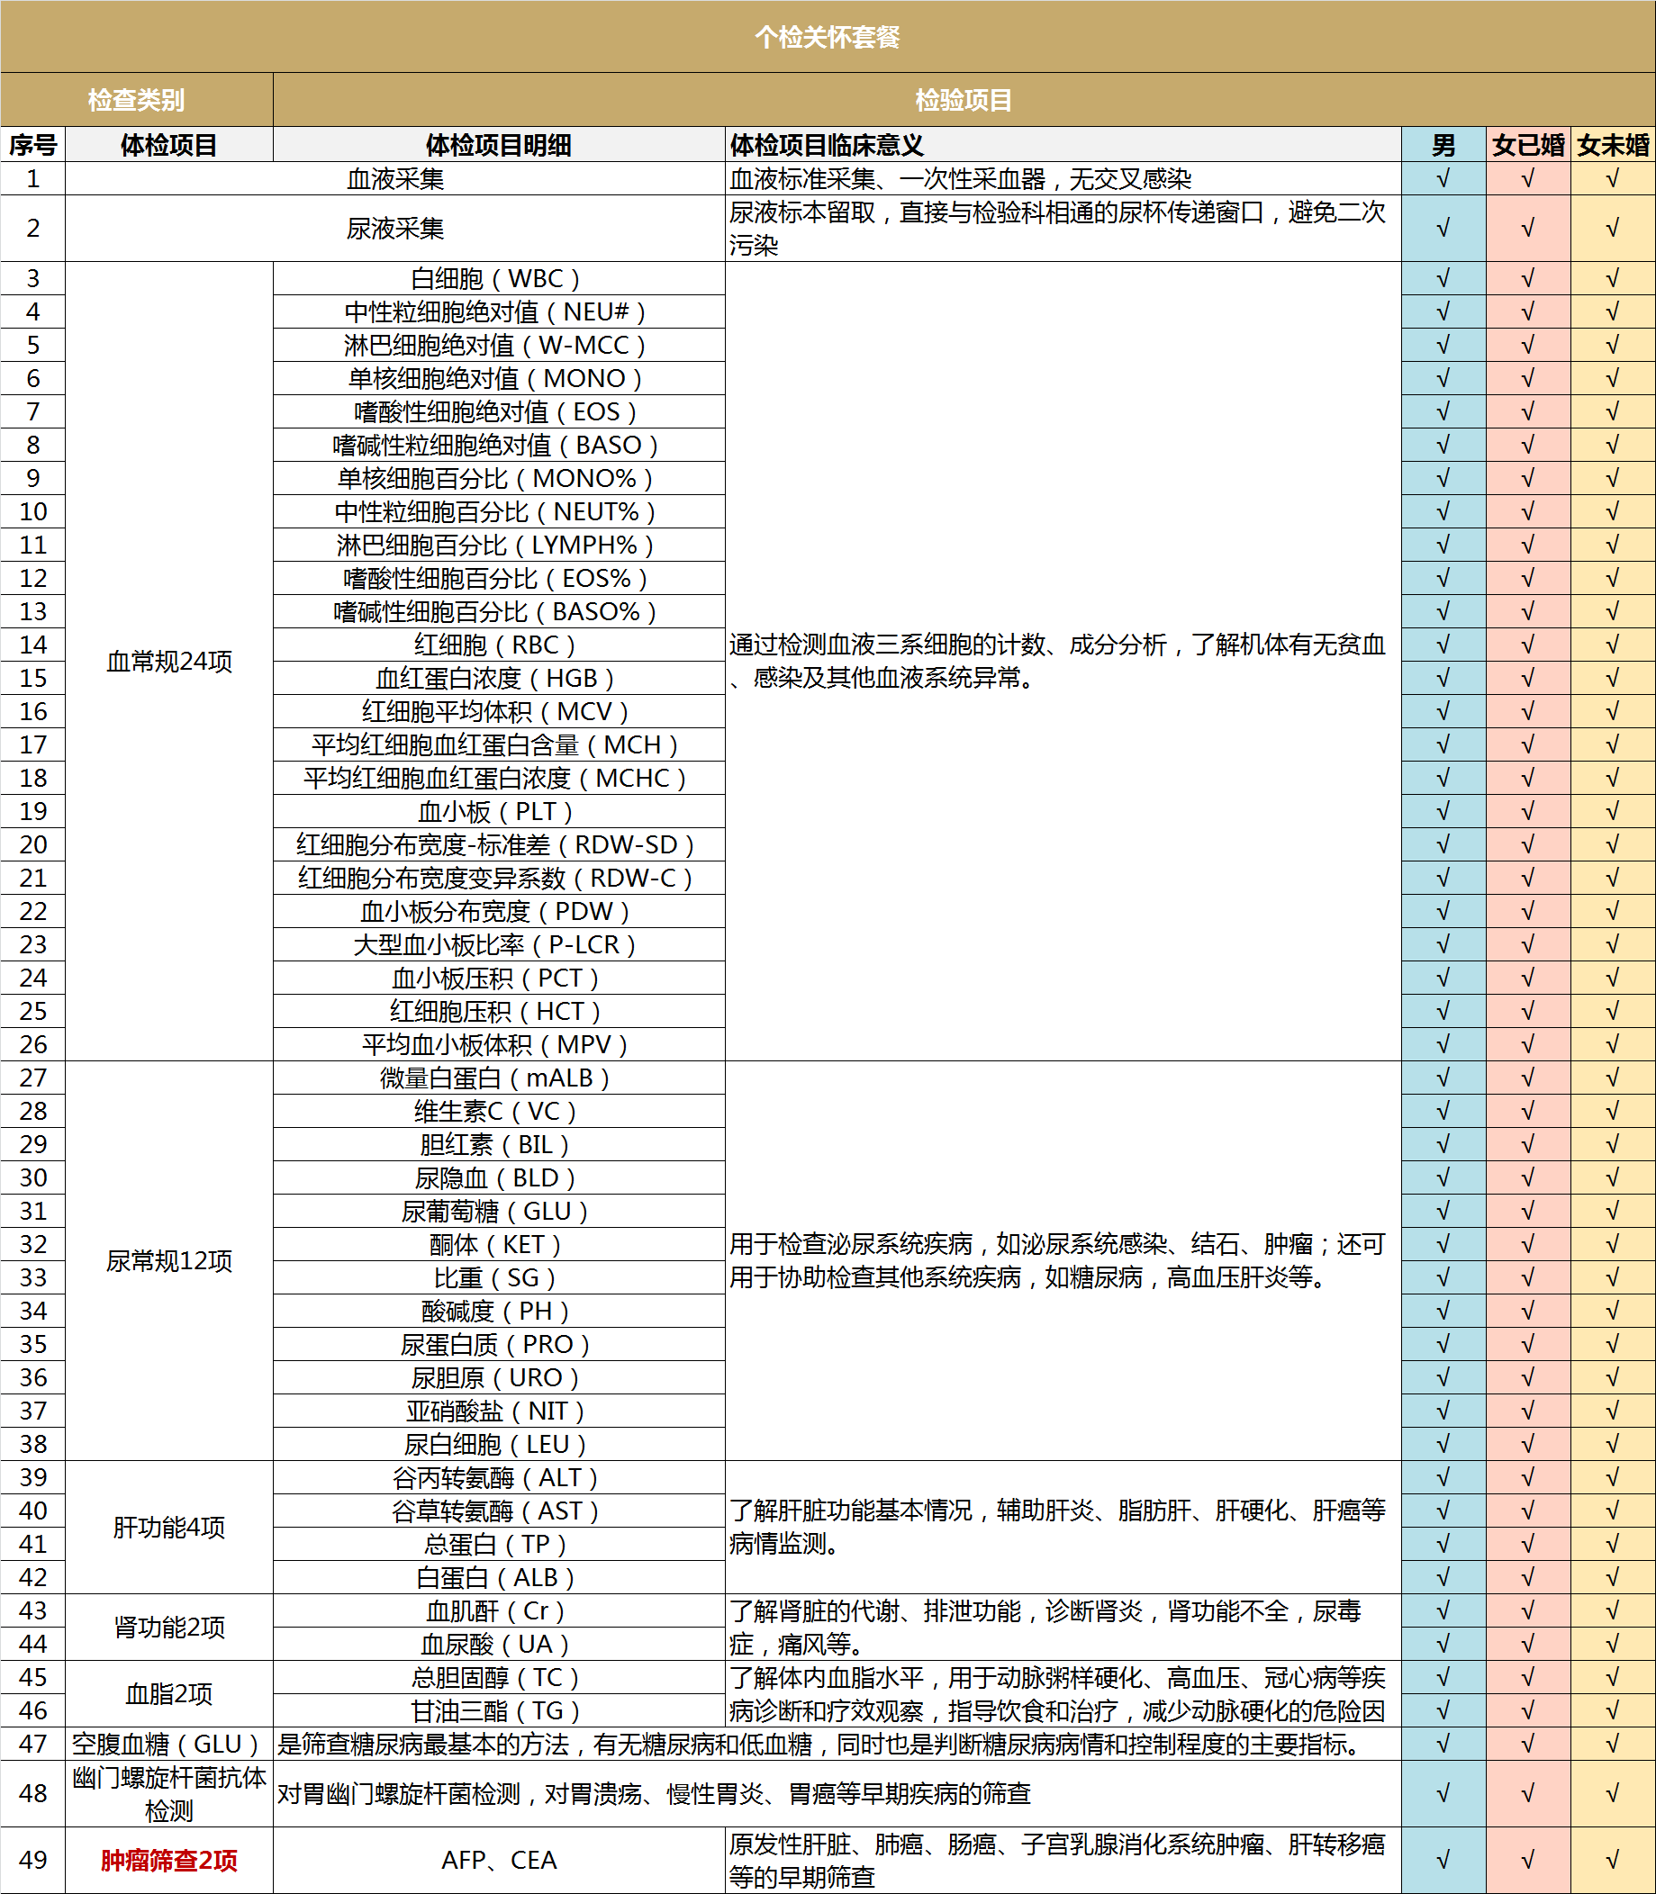This screenshot has width=1656, height=1894.
Task: Select the 血常规24项 category cell
Action: pos(169,662)
